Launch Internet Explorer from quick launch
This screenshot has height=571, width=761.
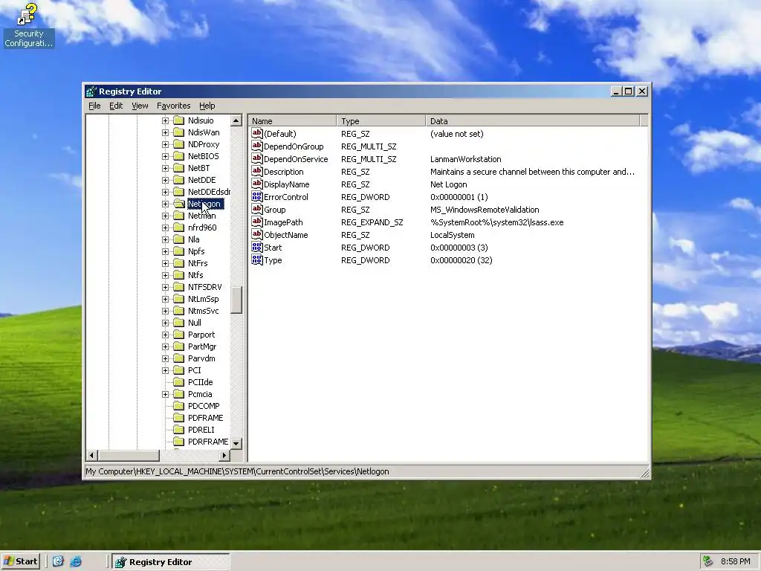pyautogui.click(x=76, y=561)
